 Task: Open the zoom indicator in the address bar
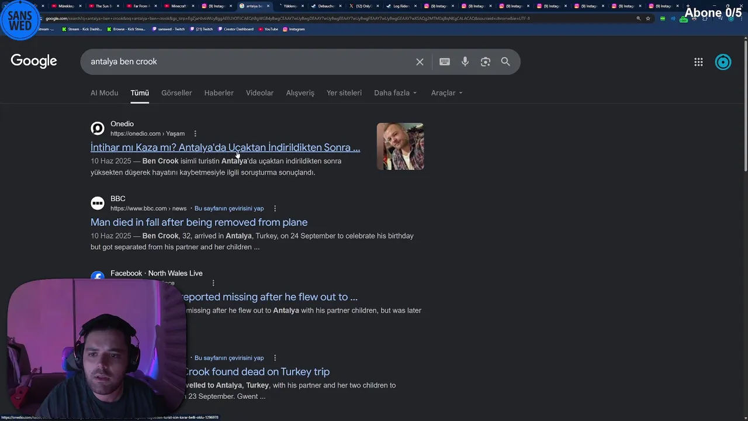(x=638, y=18)
